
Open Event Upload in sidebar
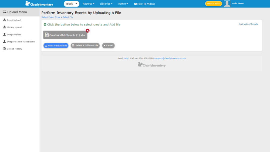coord(12,20)
